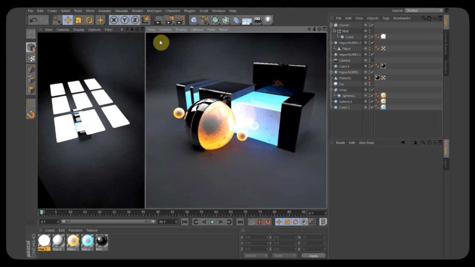Expand the HyperNURBS tree node
475x267 pixels.
tap(331, 72)
